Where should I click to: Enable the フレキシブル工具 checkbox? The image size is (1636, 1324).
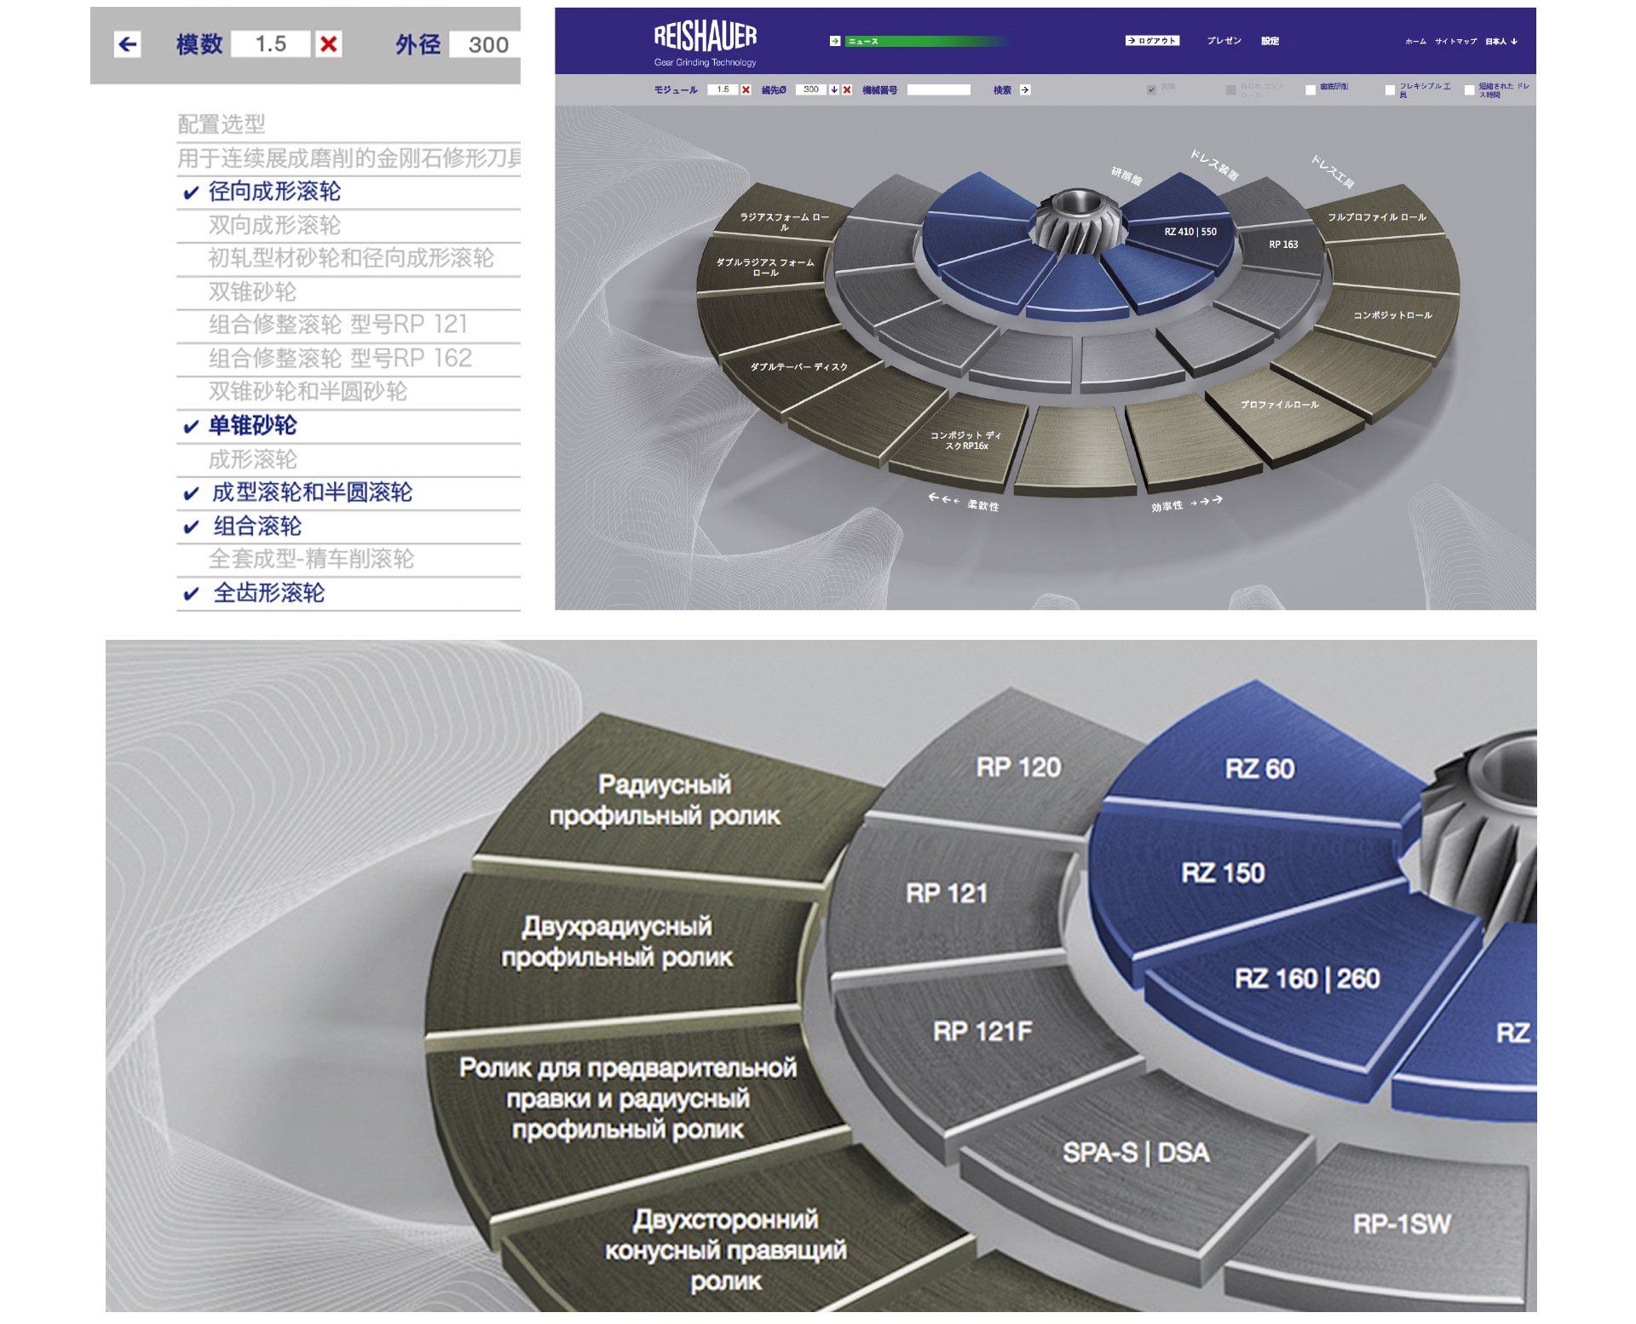[x=1390, y=89]
